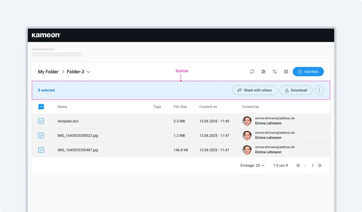Viewport: 362px width, 212px height.
Task: Switch to grid view icon
Action: 286,72
